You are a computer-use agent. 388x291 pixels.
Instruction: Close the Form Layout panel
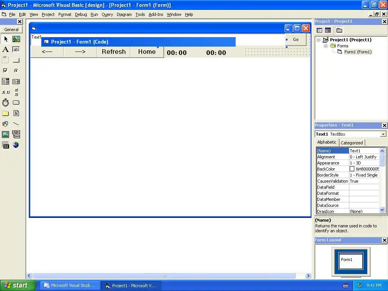tap(384, 240)
